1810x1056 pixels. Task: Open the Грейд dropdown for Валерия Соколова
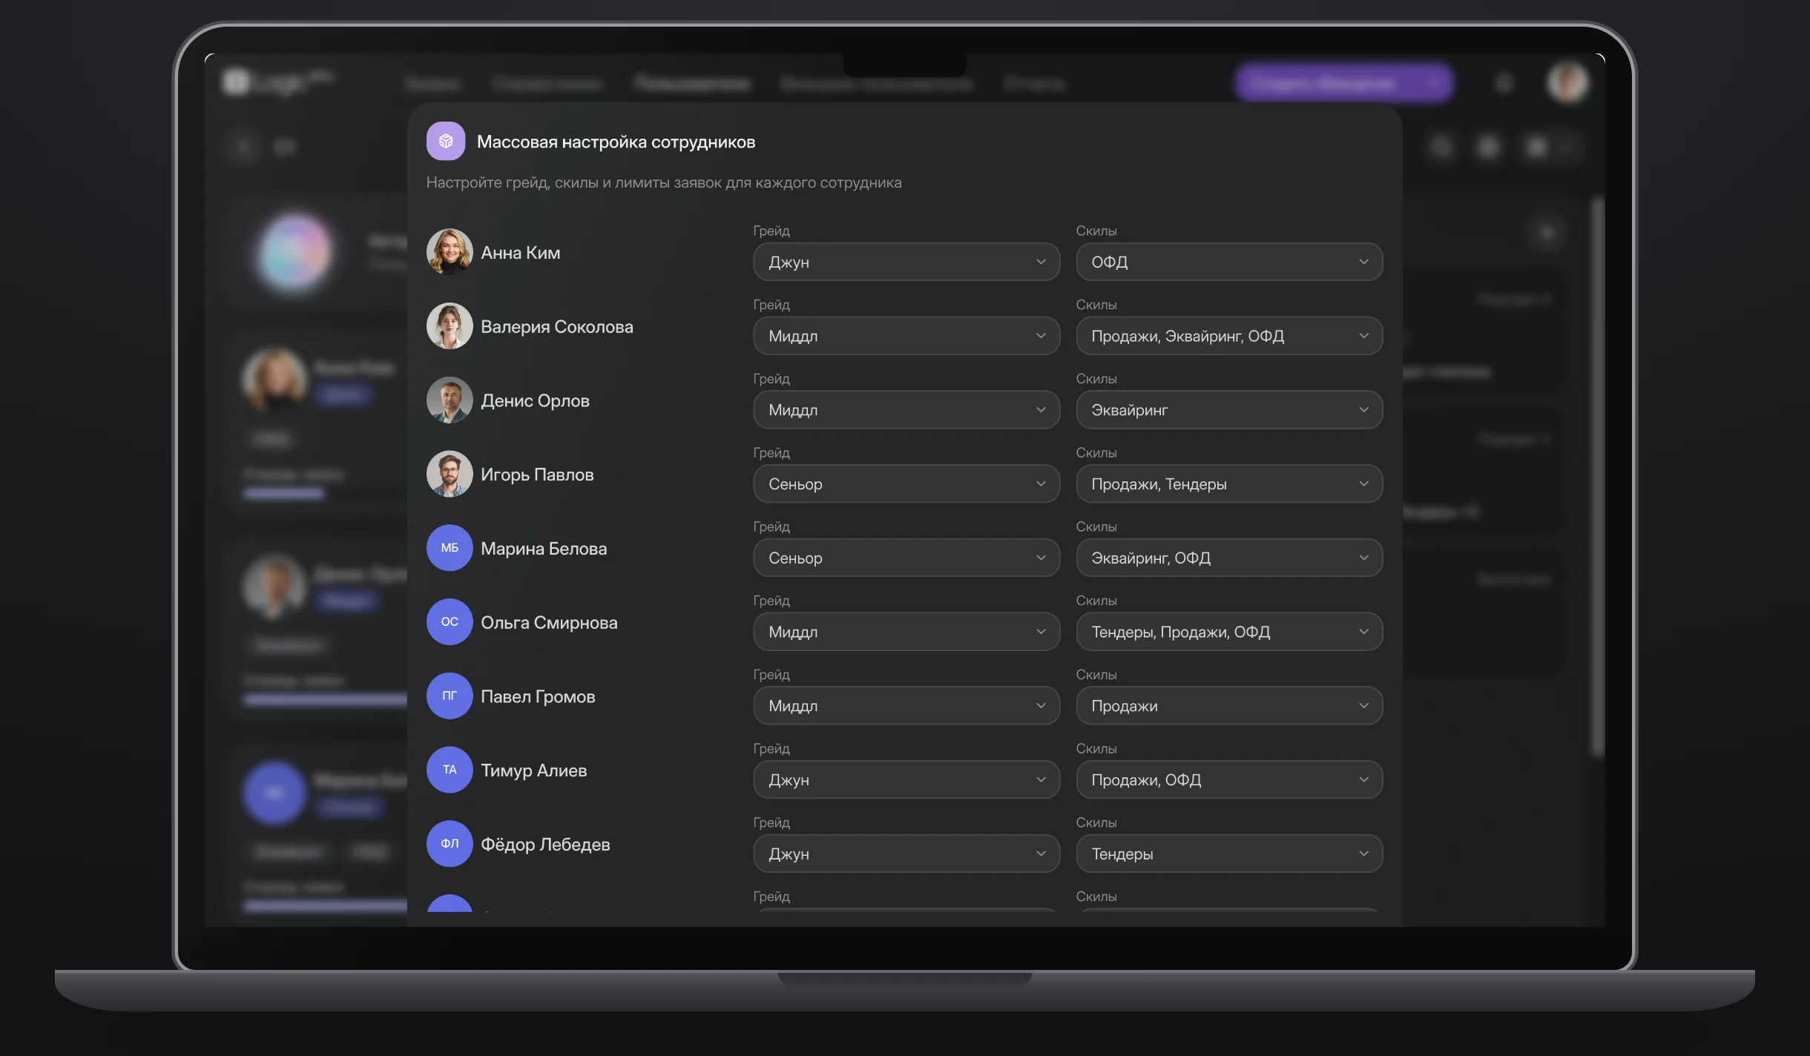point(906,336)
